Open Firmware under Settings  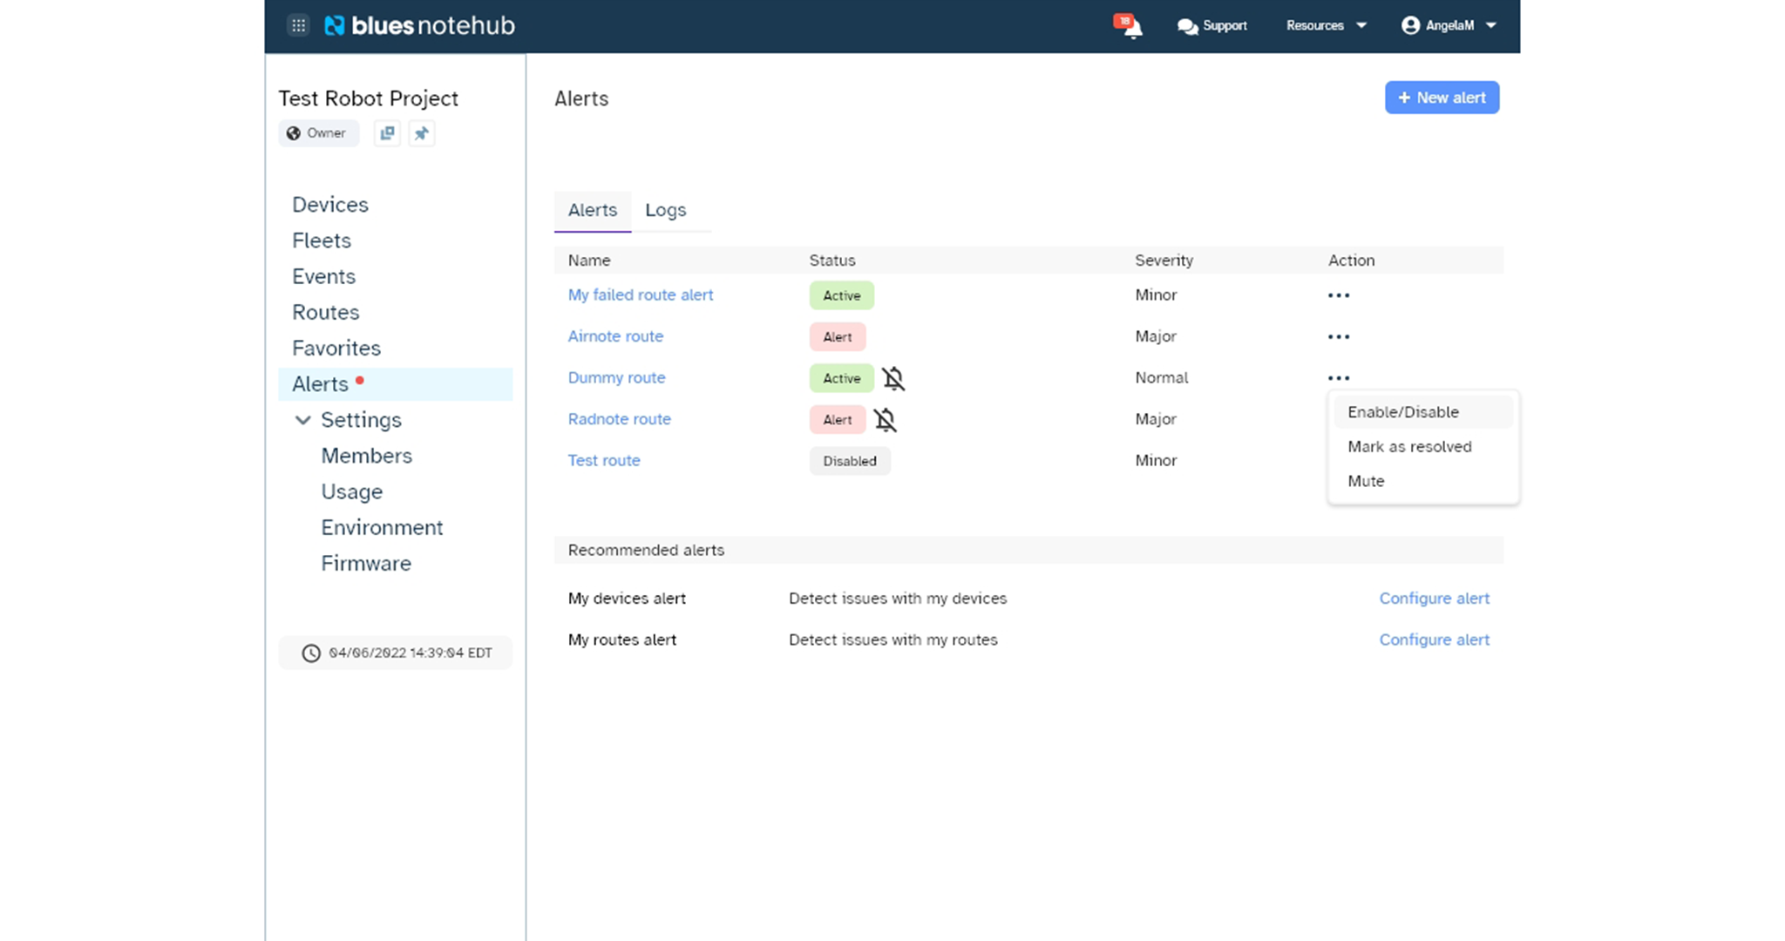pos(366,563)
